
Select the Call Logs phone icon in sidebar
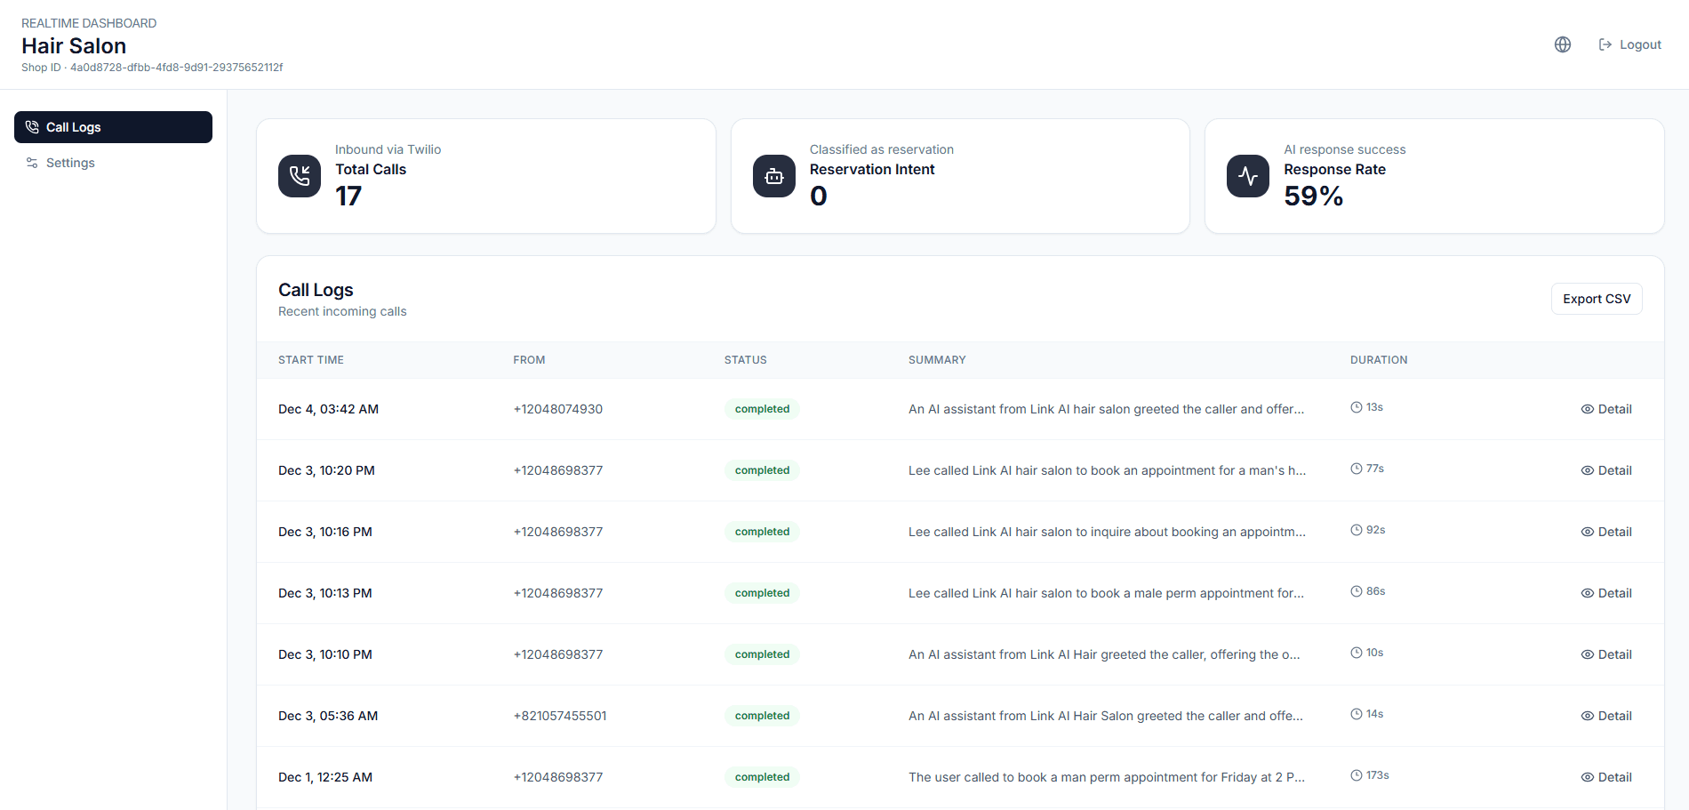coord(32,126)
